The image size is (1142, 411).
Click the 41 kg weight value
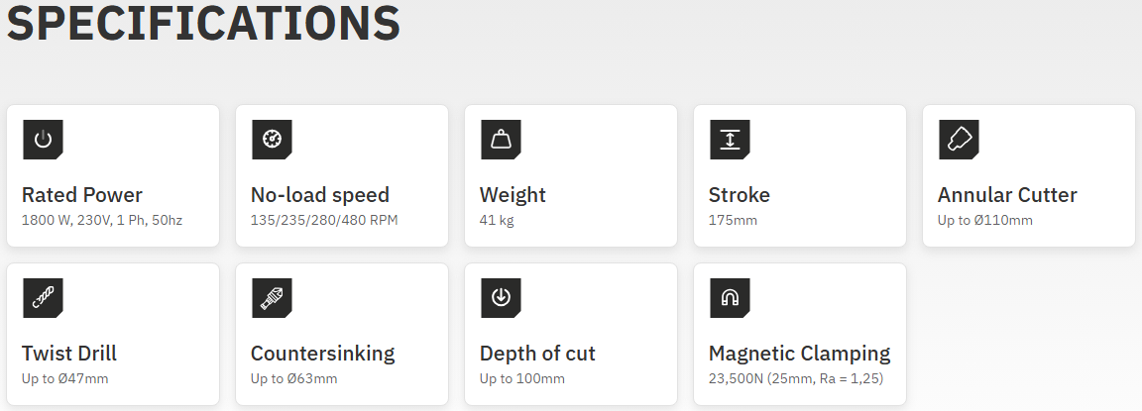[497, 220]
